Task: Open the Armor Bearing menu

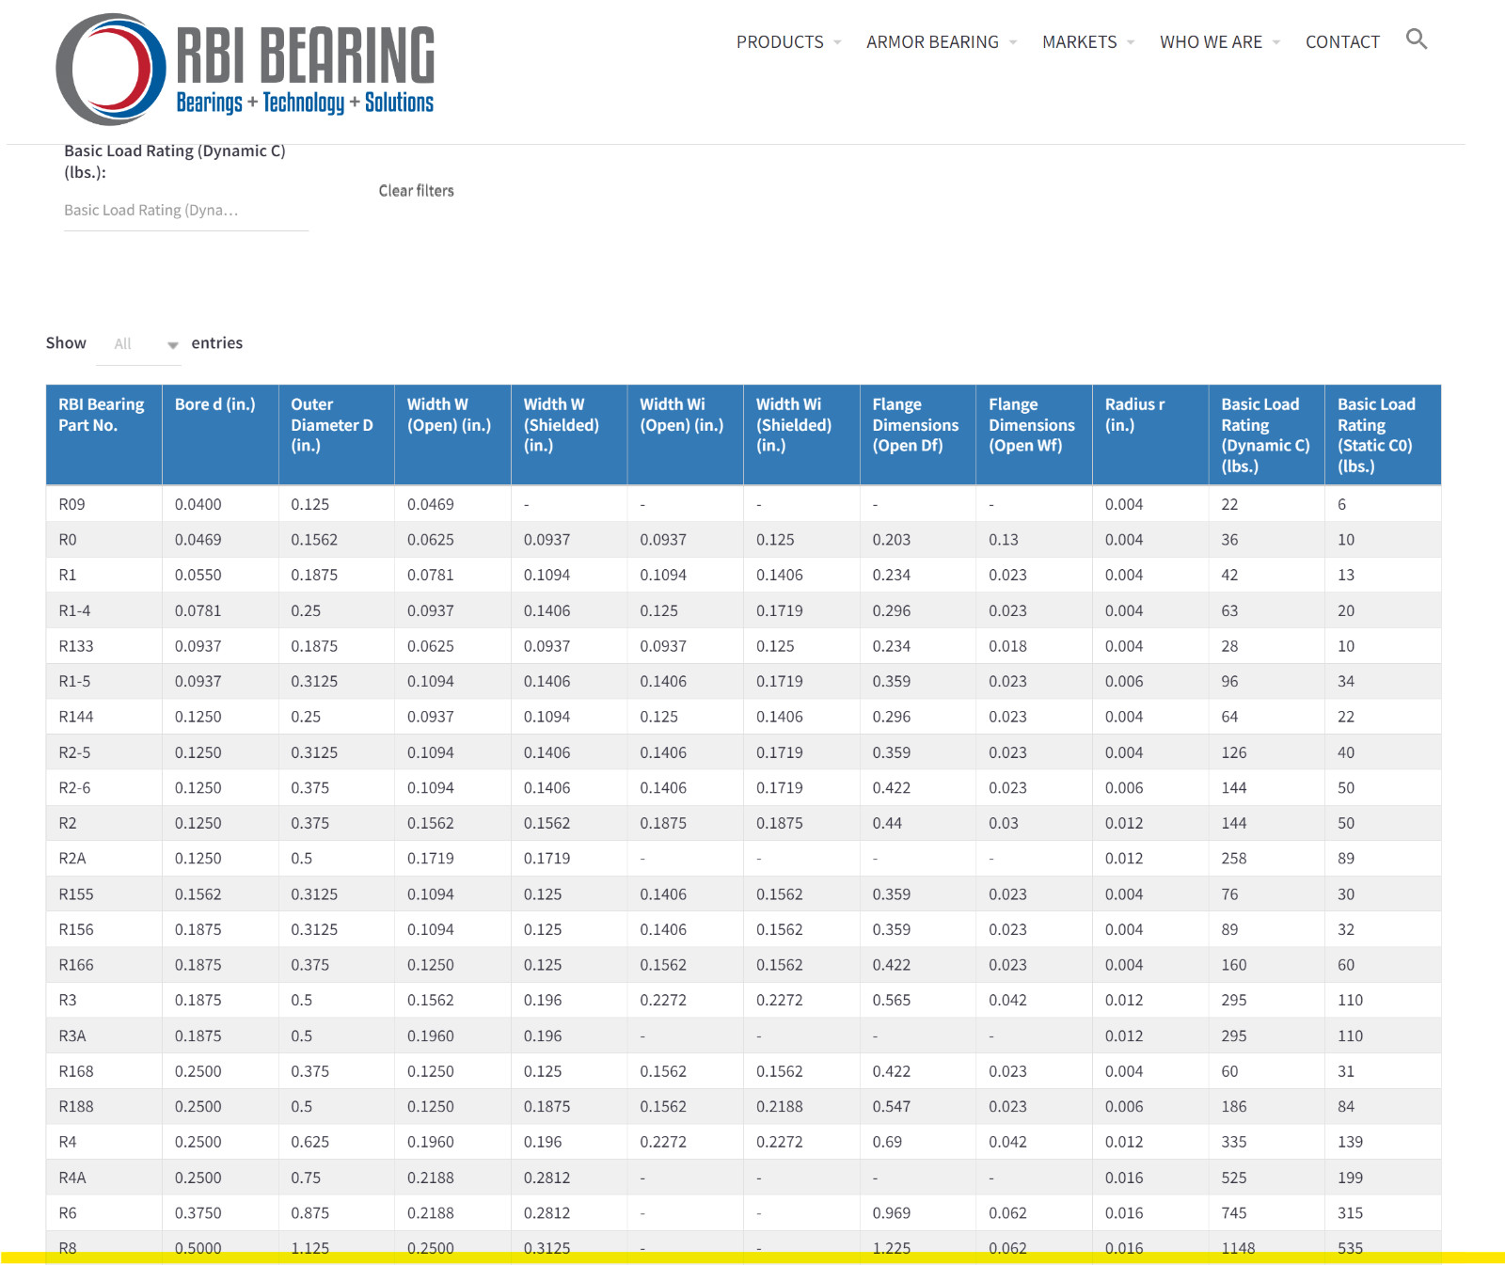Action: [x=932, y=42]
